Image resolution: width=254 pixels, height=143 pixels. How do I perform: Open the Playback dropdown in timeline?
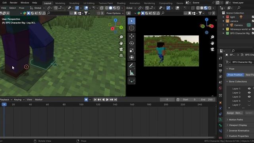[6, 100]
